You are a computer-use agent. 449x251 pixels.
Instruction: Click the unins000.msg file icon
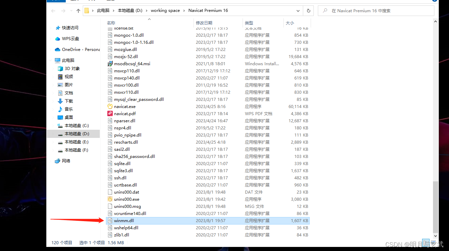click(110, 207)
